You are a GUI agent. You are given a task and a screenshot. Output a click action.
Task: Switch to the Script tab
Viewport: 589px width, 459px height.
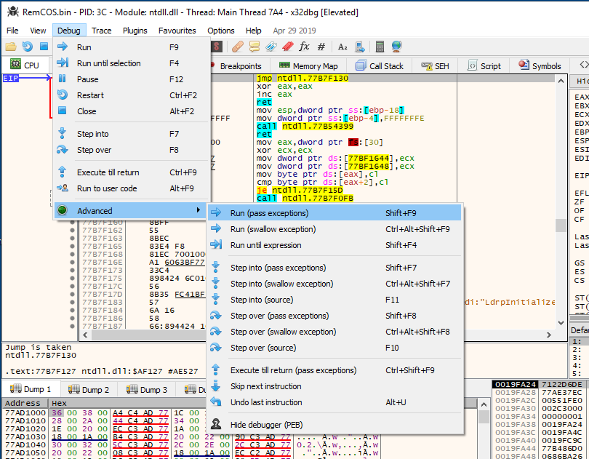click(x=484, y=66)
